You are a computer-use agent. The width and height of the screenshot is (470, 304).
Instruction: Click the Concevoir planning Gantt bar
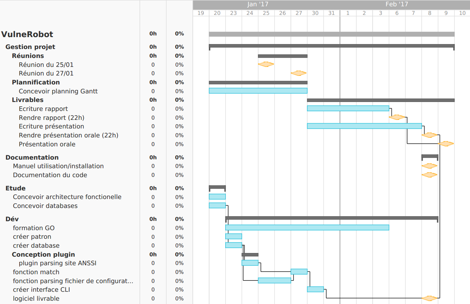tap(258, 91)
